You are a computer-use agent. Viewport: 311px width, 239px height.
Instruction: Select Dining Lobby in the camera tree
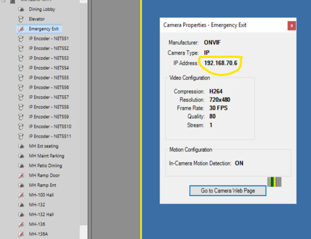pyautogui.click(x=42, y=9)
